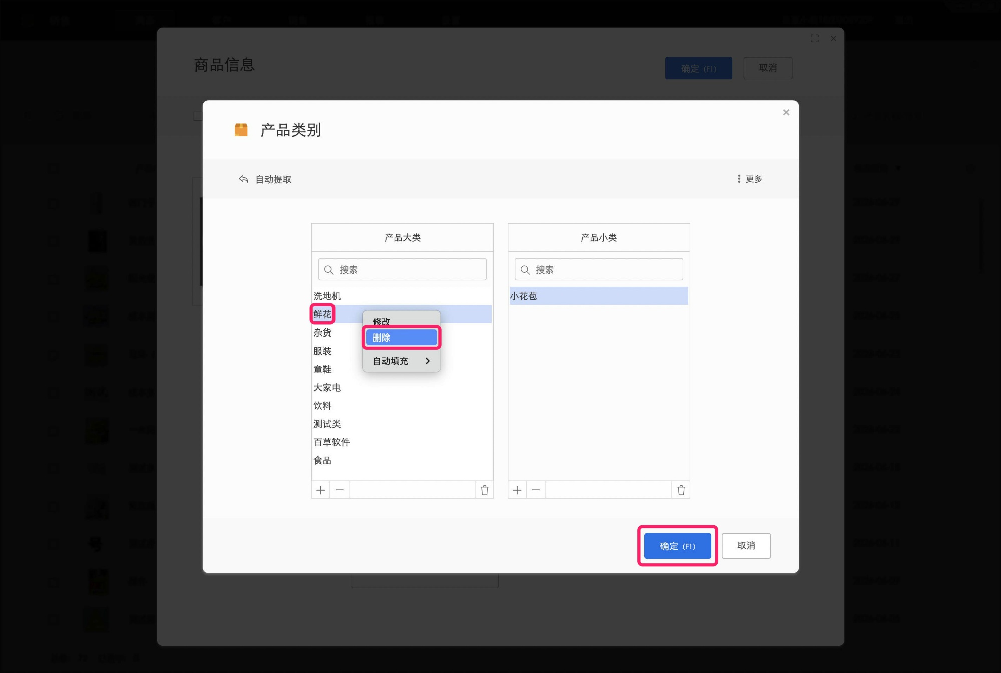The height and width of the screenshot is (673, 1001).
Task: Select 大家电 category
Action: [x=402, y=388]
